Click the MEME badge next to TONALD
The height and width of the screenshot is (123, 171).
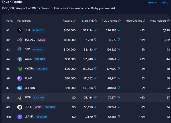42,40
